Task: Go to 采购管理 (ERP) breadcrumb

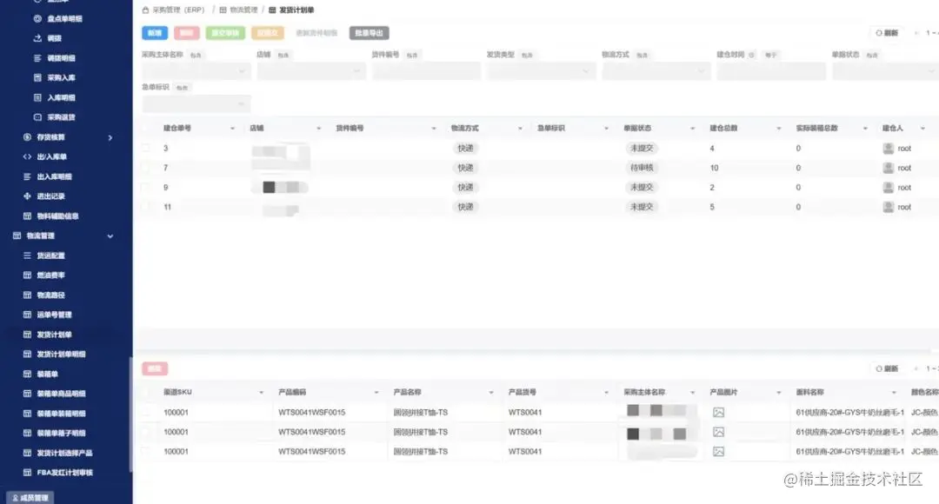Action: tap(178, 10)
